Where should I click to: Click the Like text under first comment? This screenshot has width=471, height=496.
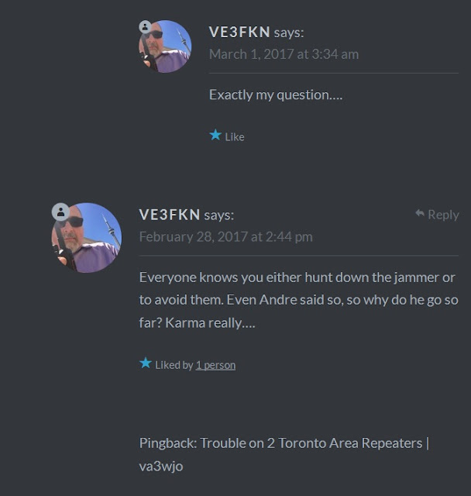(x=235, y=137)
